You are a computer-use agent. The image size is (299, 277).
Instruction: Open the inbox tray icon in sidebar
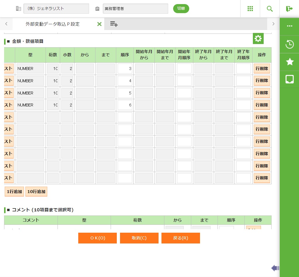pos(289,79)
